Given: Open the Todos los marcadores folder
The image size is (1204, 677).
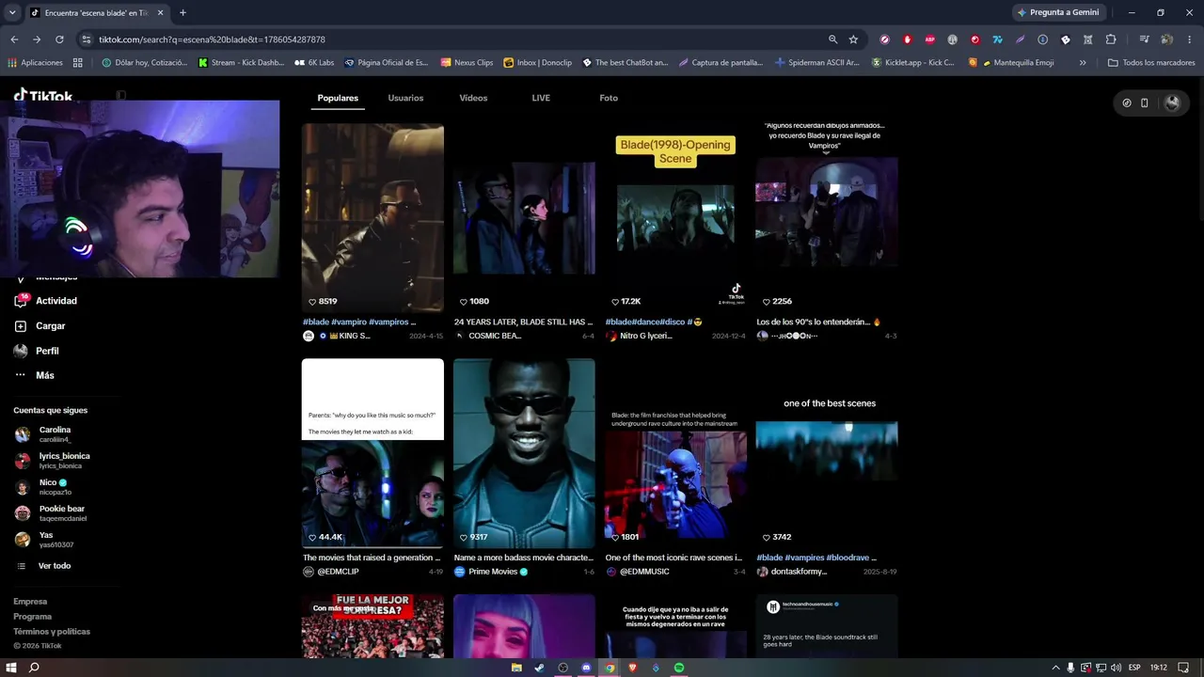Looking at the screenshot, I should (1151, 63).
